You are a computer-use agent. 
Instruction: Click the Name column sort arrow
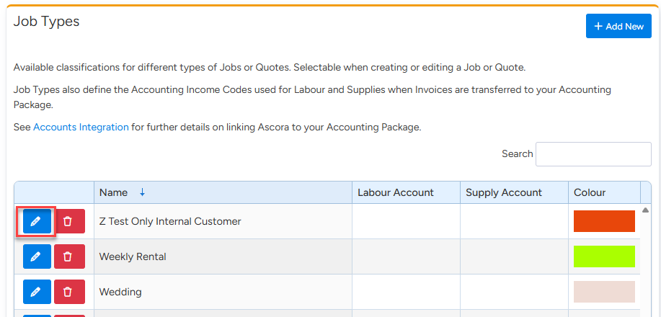click(142, 192)
